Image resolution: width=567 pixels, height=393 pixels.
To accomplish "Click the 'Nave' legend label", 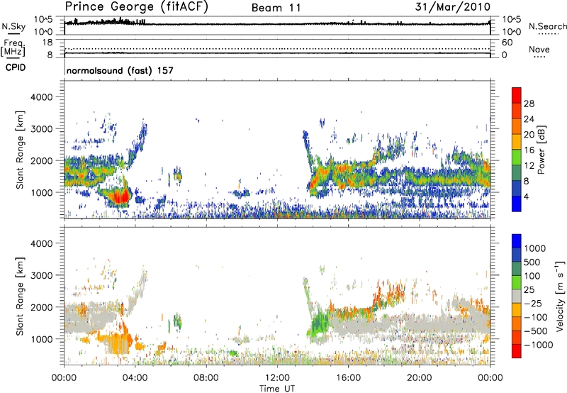I will 539,49.
